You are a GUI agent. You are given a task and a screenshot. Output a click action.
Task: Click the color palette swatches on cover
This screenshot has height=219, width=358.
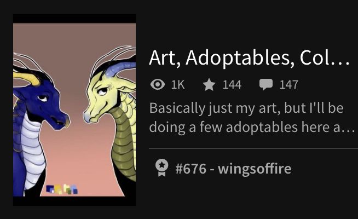[62, 189]
